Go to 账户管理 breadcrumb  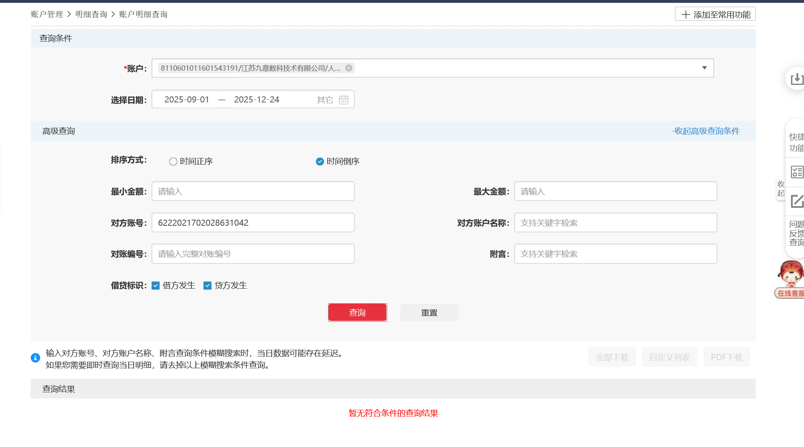(47, 14)
